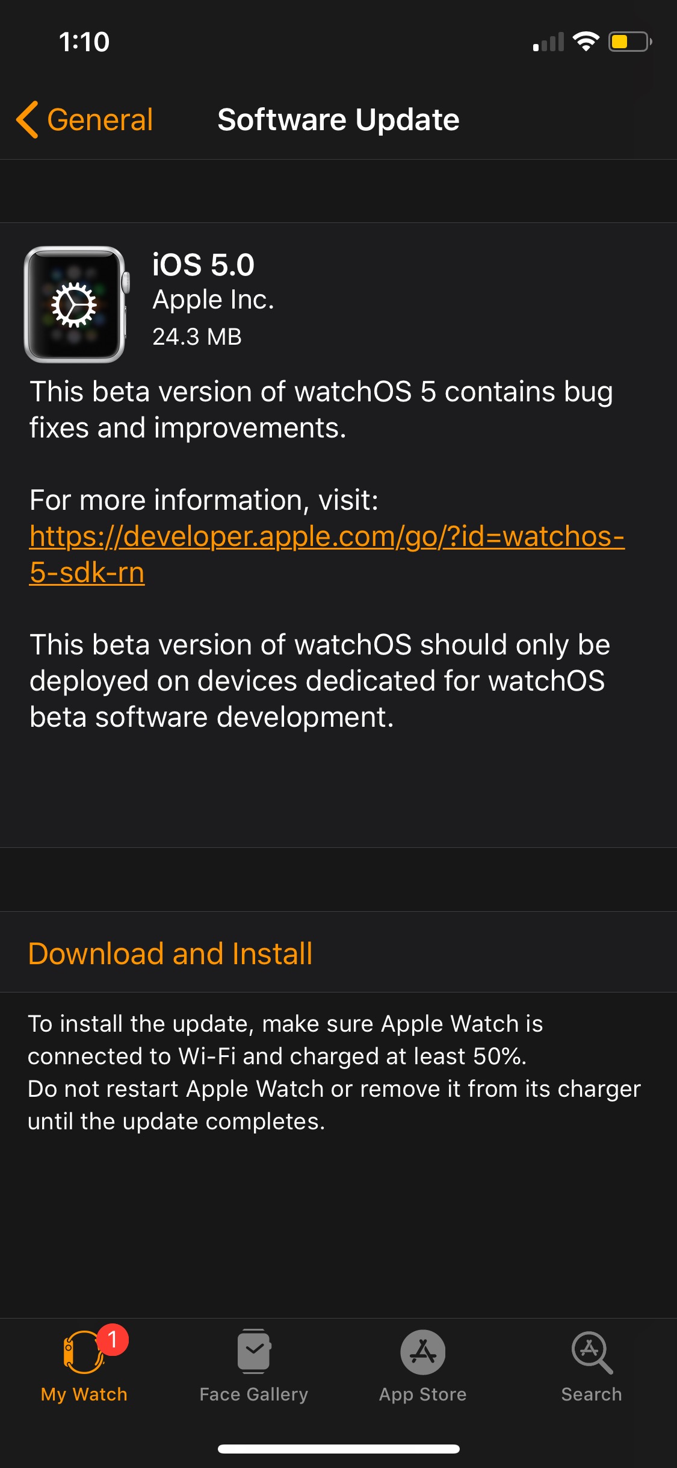Tap the back chevron arrow
The image size is (677, 1468).
(28, 119)
